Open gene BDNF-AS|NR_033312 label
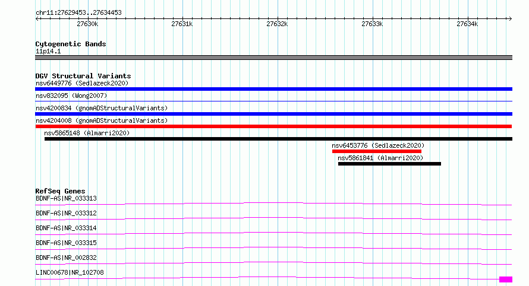 pos(66,213)
